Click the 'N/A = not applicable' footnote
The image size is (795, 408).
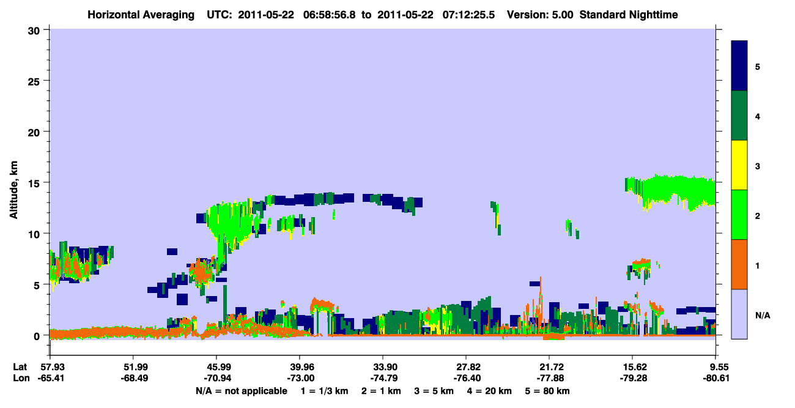[241, 390]
